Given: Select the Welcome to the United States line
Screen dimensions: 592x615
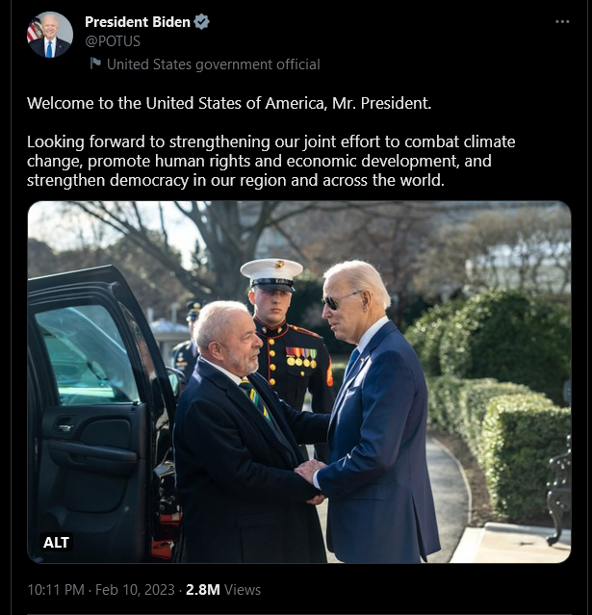Looking at the screenshot, I should (229, 104).
